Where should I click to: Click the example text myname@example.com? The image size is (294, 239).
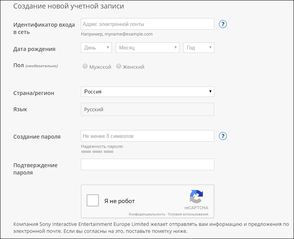[x=117, y=34]
